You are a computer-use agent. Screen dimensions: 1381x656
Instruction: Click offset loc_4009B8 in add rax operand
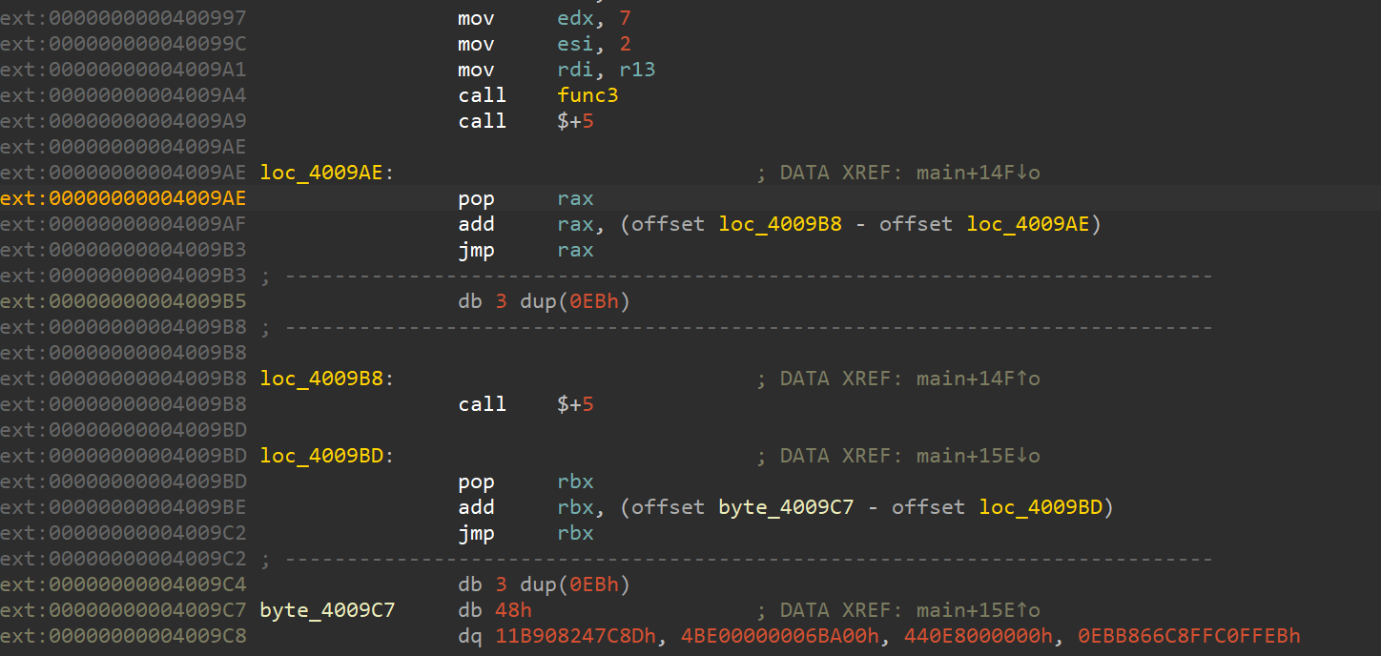point(781,224)
